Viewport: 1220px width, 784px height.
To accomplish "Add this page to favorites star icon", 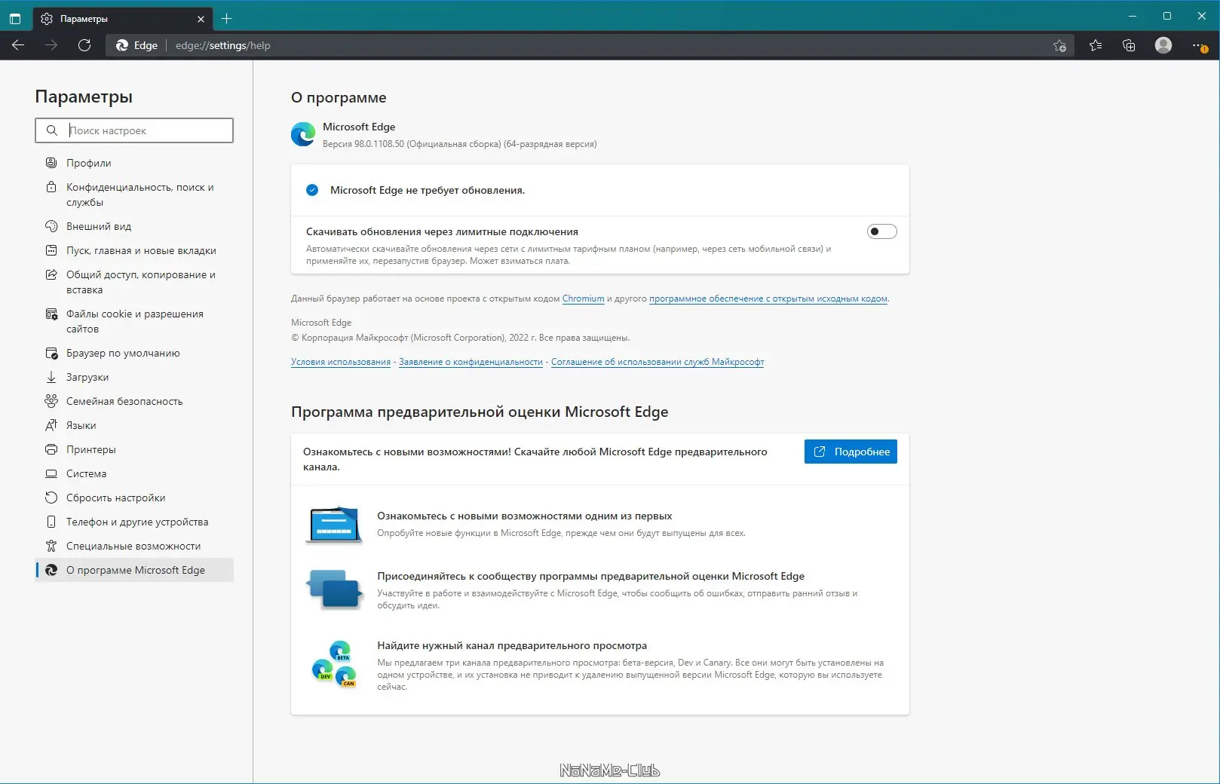I will click(x=1059, y=45).
